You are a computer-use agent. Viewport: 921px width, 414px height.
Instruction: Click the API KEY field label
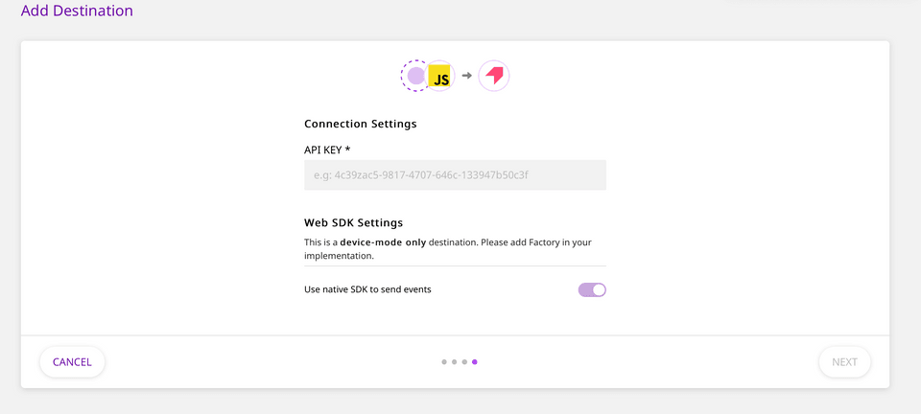[323, 149]
